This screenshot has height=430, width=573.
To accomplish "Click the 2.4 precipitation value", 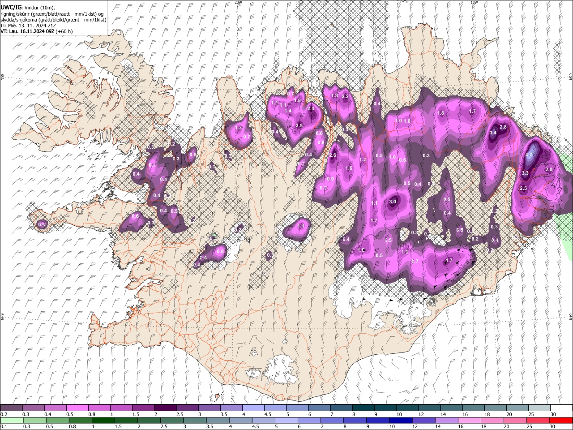I will 311,108.
